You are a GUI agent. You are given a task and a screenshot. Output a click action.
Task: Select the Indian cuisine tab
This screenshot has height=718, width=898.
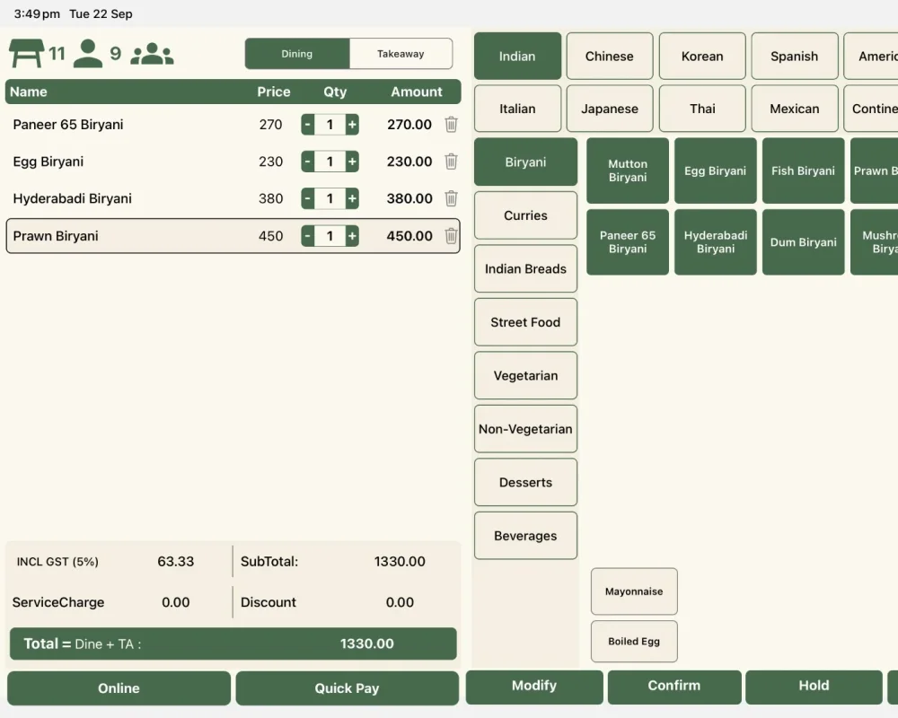pos(518,57)
